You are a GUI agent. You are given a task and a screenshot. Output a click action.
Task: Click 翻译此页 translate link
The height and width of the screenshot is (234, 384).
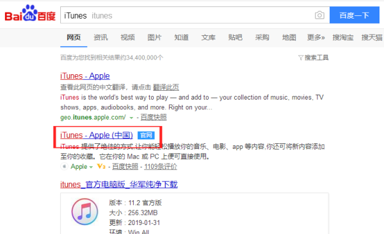coord(166,87)
